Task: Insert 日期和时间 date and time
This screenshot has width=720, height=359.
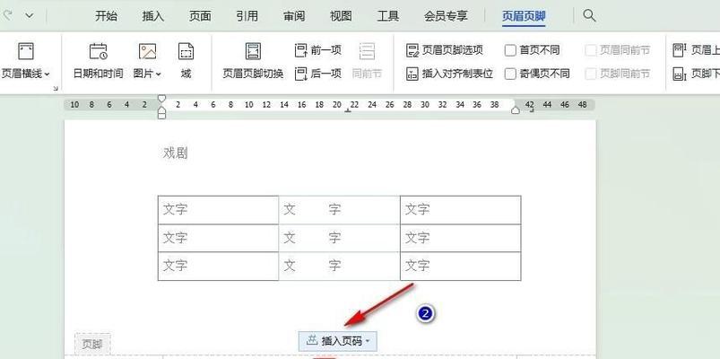Action: coord(98,61)
